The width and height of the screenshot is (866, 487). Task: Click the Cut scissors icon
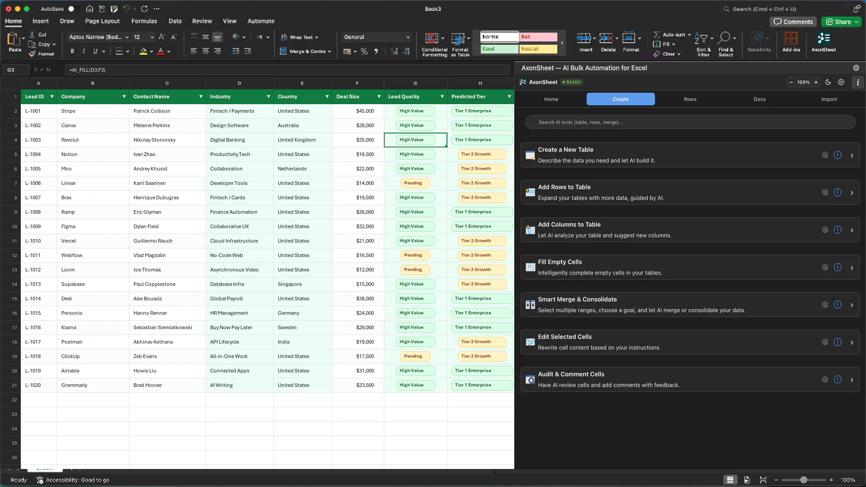32,35
